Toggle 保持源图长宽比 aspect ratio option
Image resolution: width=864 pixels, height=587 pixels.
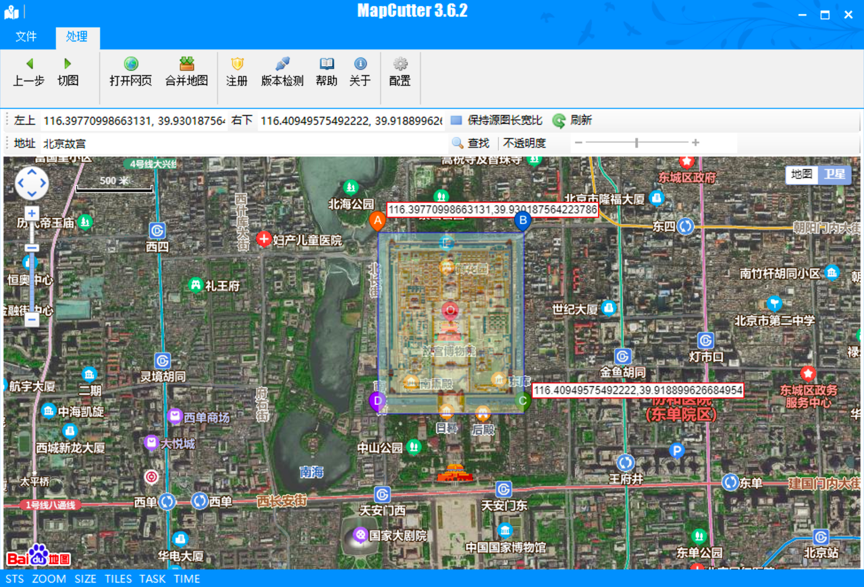[497, 120]
